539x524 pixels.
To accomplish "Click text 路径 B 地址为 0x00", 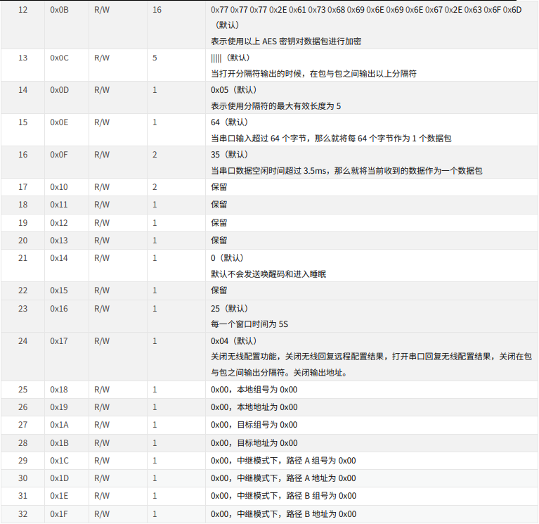I will (321, 514).
